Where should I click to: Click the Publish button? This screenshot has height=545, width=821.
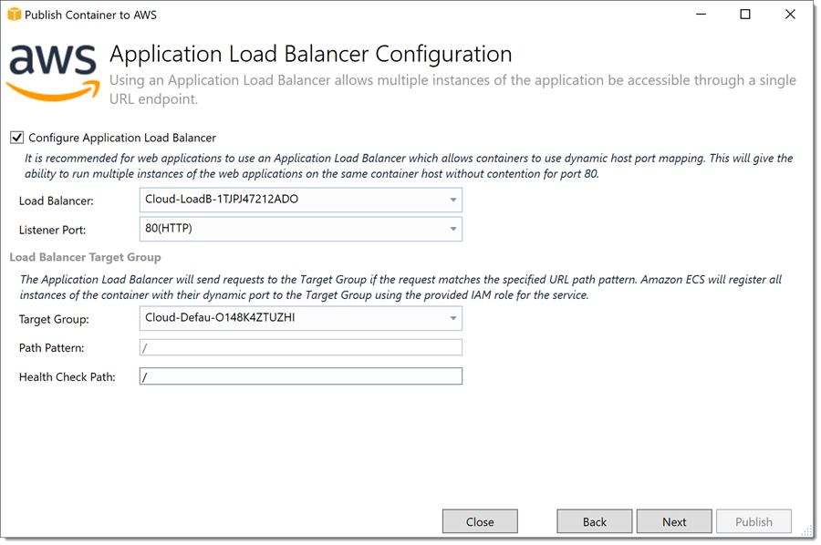(754, 521)
